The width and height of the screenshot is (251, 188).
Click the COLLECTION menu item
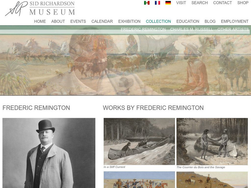point(158,21)
